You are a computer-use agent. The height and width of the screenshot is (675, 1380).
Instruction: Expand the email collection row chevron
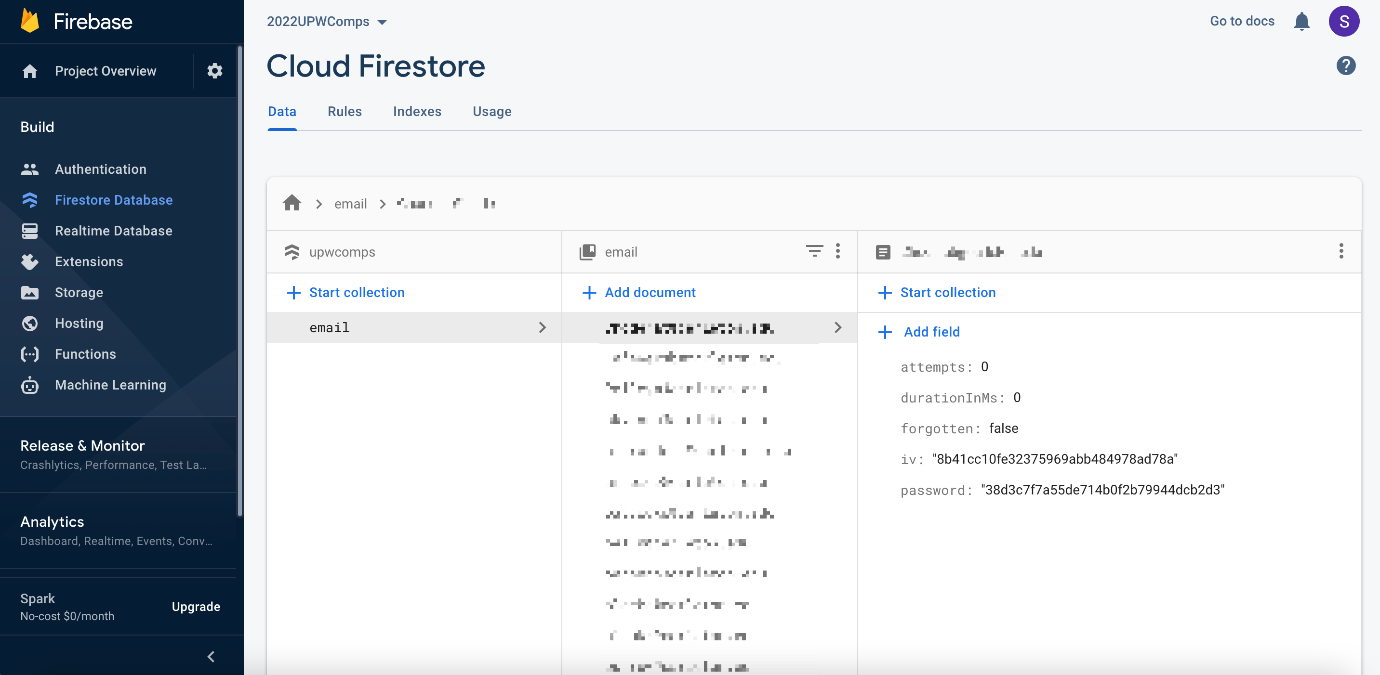pos(542,327)
